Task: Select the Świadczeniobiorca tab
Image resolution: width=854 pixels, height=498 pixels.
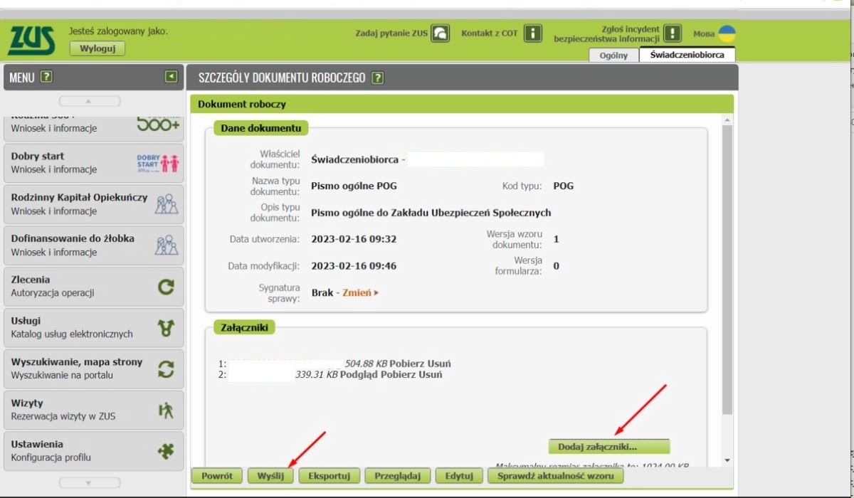Action: pos(687,55)
